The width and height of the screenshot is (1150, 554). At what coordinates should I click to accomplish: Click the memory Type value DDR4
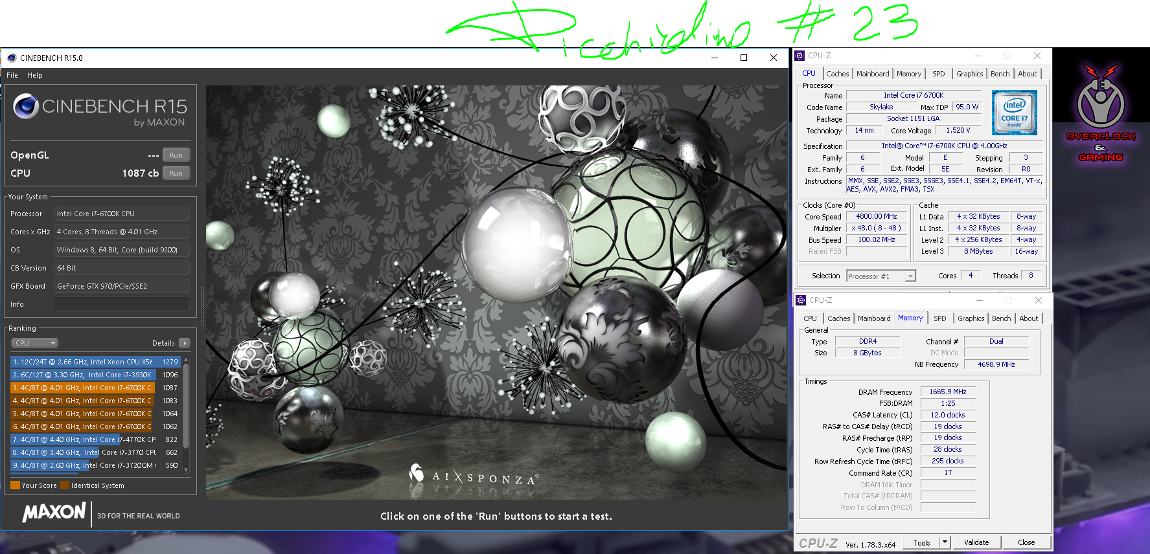(868, 342)
